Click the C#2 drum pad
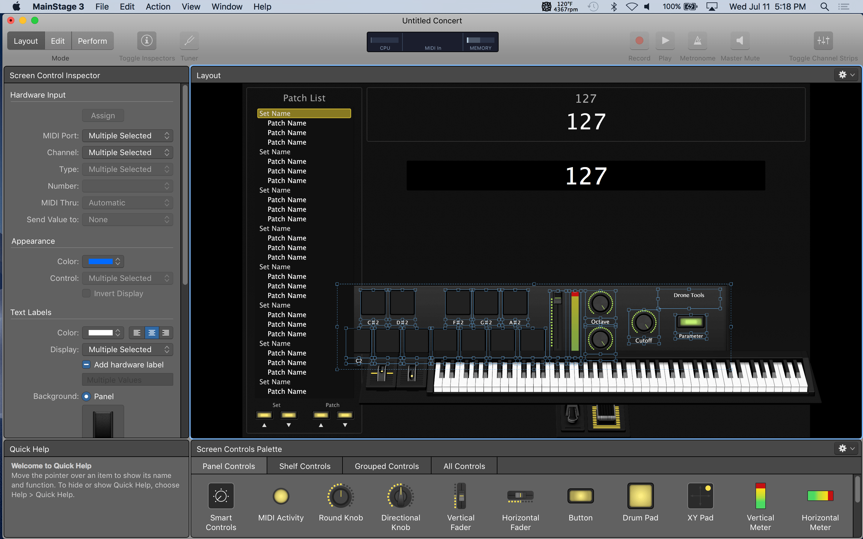 [373, 303]
